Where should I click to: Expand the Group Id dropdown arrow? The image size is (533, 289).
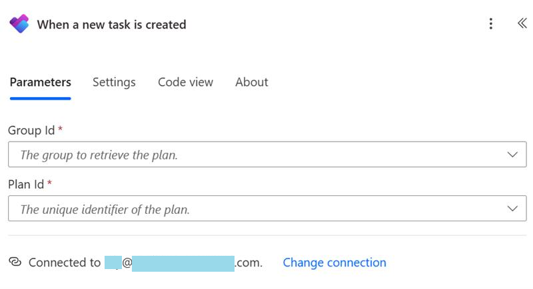[x=512, y=155]
